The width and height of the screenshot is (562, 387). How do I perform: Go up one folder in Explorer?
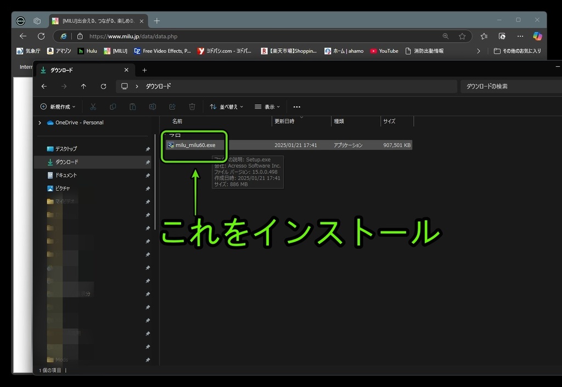click(83, 86)
